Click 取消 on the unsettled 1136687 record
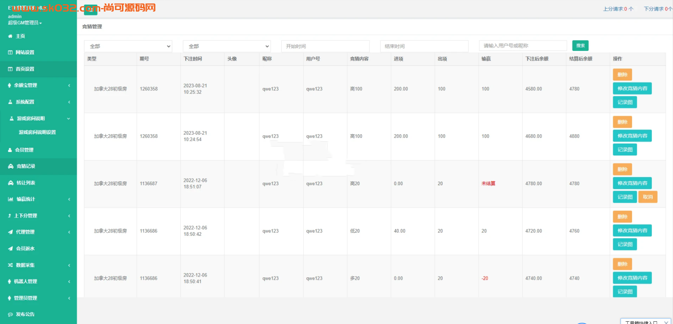The height and width of the screenshot is (324, 673). point(648,197)
